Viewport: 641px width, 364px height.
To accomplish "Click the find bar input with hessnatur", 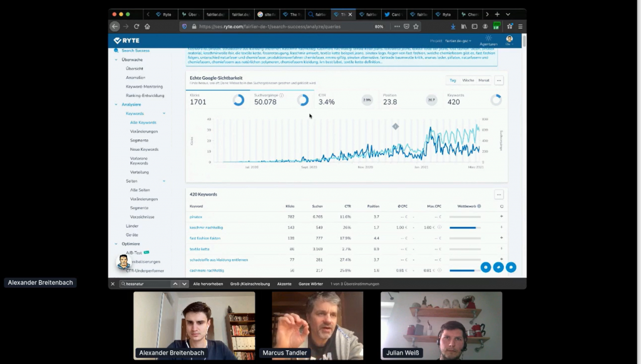I will coord(145,284).
